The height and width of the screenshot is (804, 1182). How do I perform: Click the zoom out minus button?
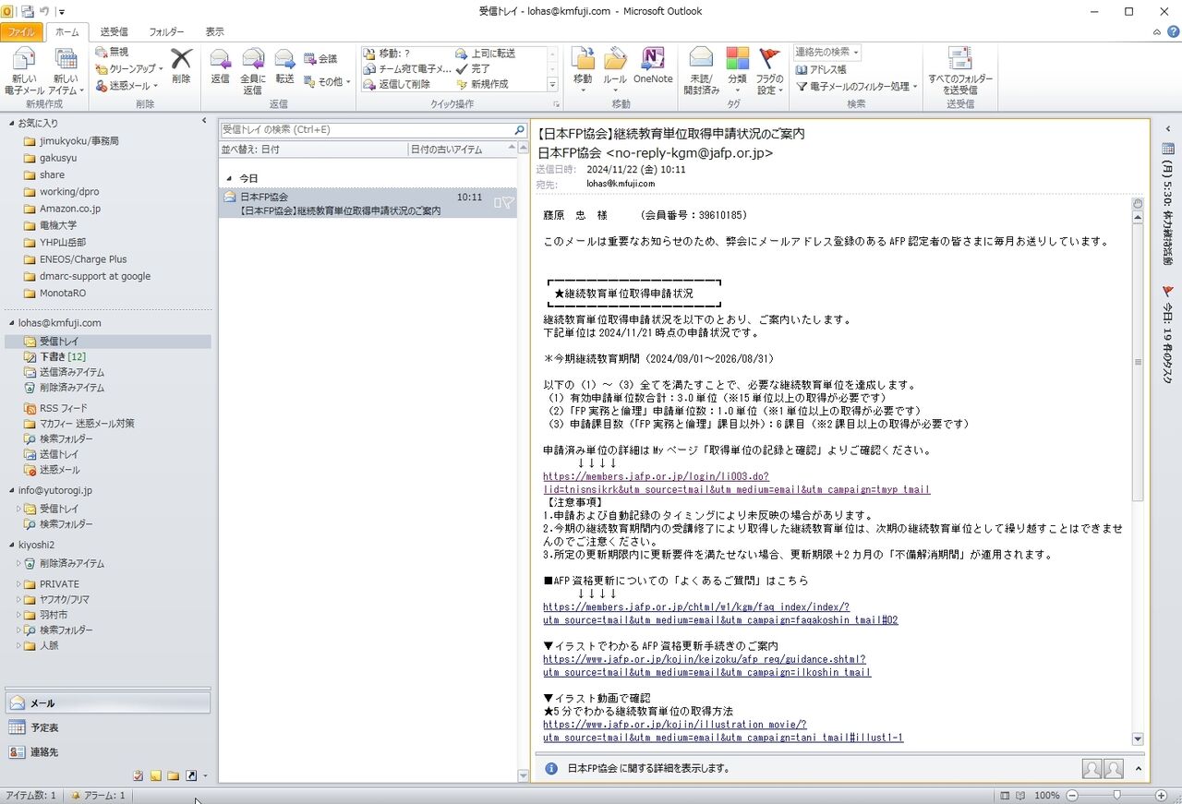tap(1072, 796)
